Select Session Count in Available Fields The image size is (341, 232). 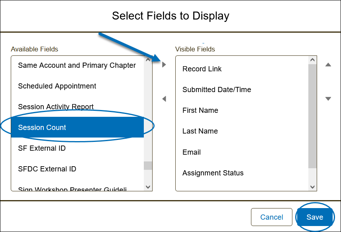pyautogui.click(x=77, y=128)
